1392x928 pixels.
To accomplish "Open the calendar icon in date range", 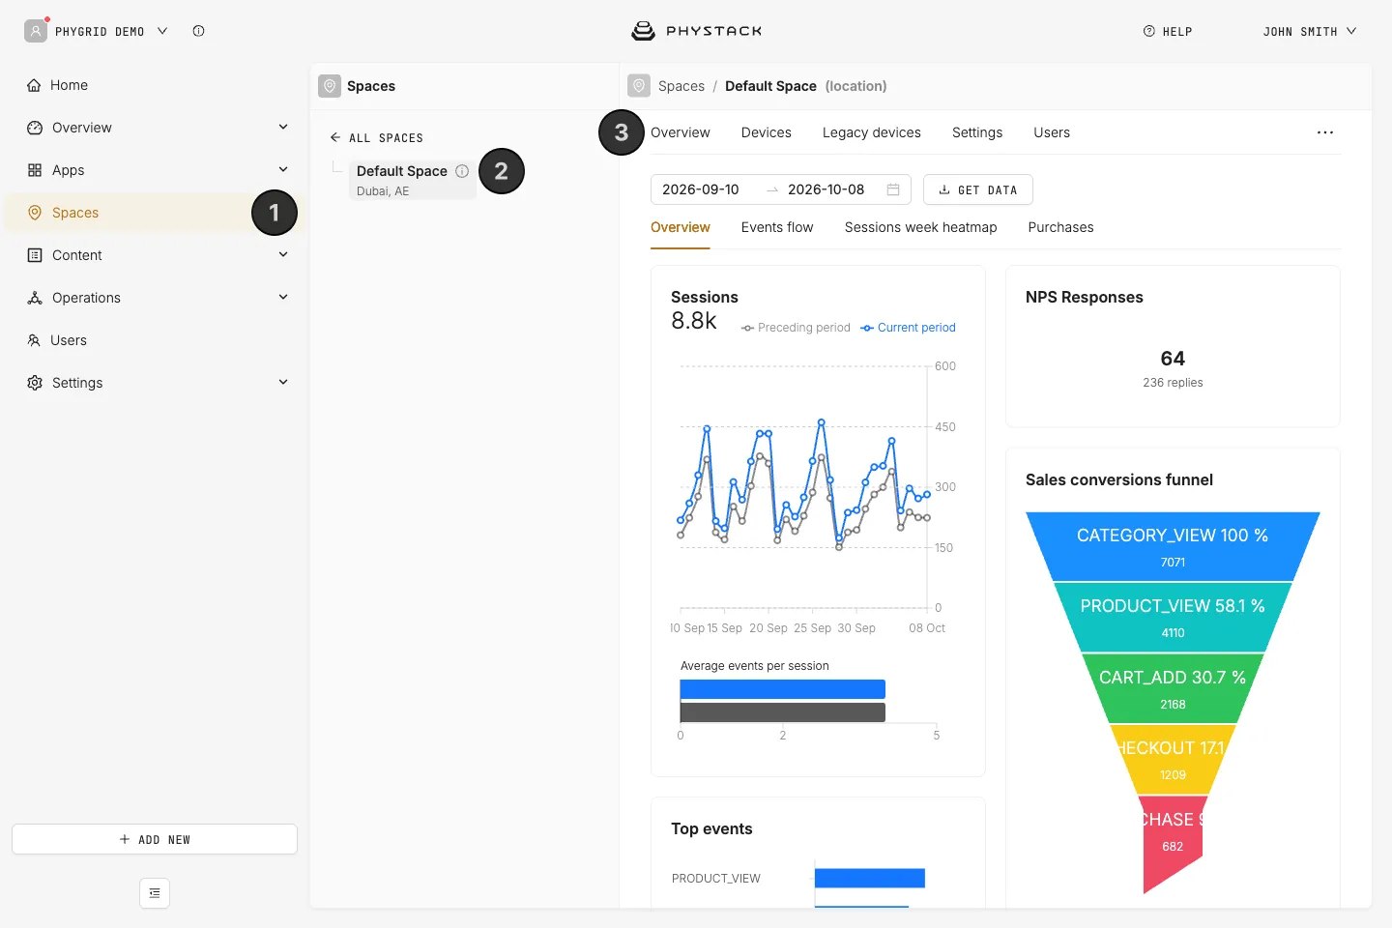I will (893, 189).
